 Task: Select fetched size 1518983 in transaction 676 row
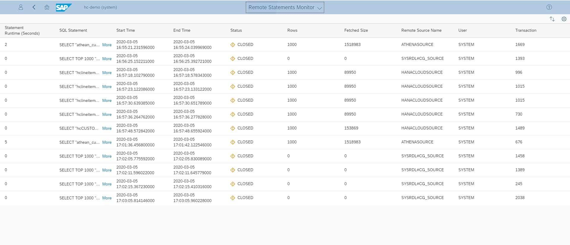pyautogui.click(x=352, y=142)
